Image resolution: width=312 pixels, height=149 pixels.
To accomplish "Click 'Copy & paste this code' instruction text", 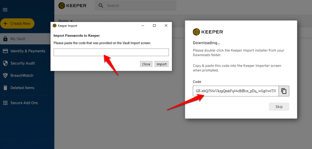I will (237, 68).
